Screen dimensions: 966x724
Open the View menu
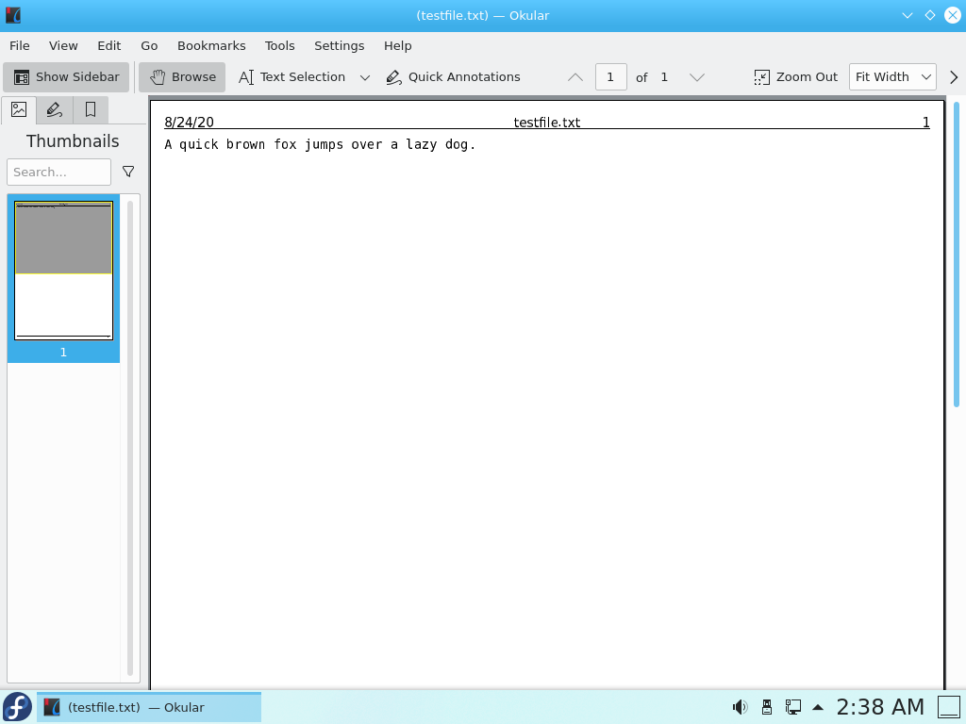(x=63, y=45)
